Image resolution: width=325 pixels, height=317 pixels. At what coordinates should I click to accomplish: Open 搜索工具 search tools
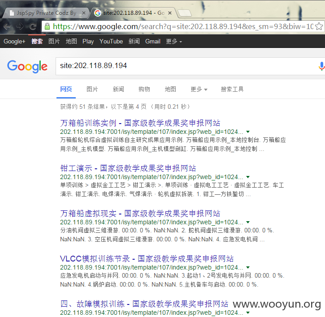coord(232,89)
